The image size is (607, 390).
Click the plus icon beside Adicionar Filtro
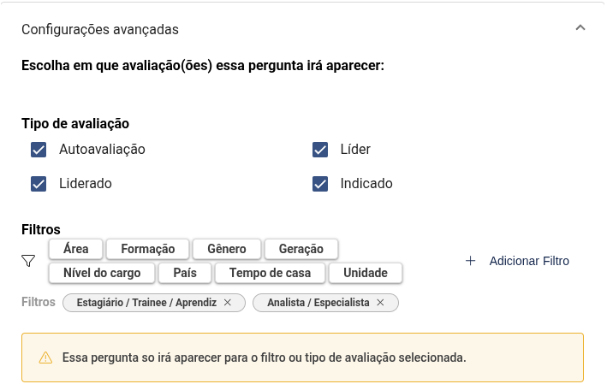[x=470, y=261]
